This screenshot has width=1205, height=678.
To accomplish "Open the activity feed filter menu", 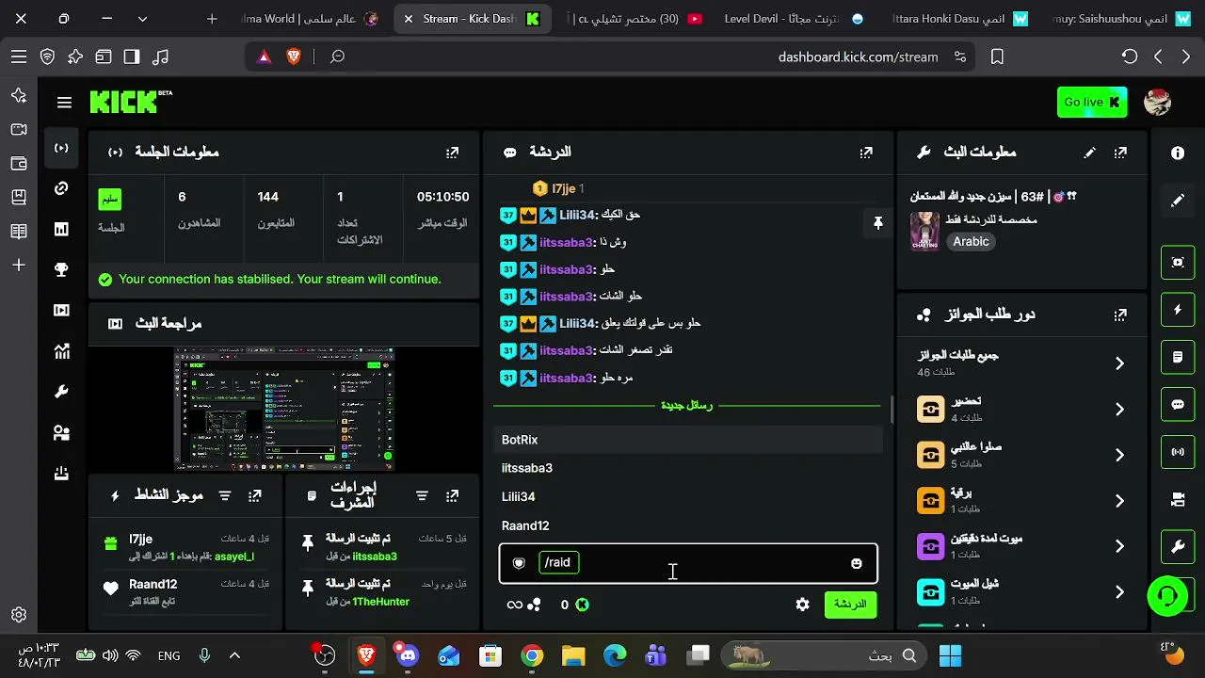I will coord(225,495).
